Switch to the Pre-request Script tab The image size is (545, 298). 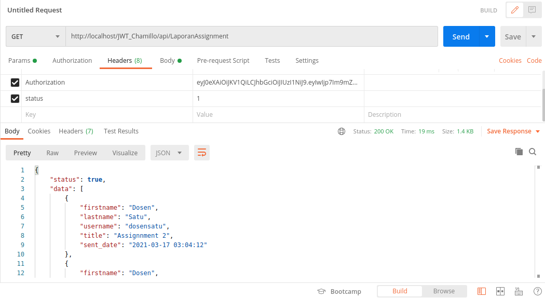223,61
